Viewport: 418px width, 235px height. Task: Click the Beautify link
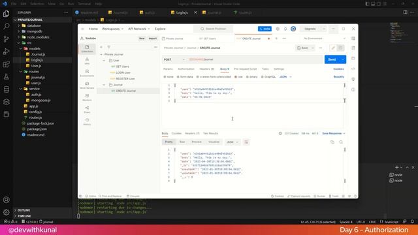(339, 77)
